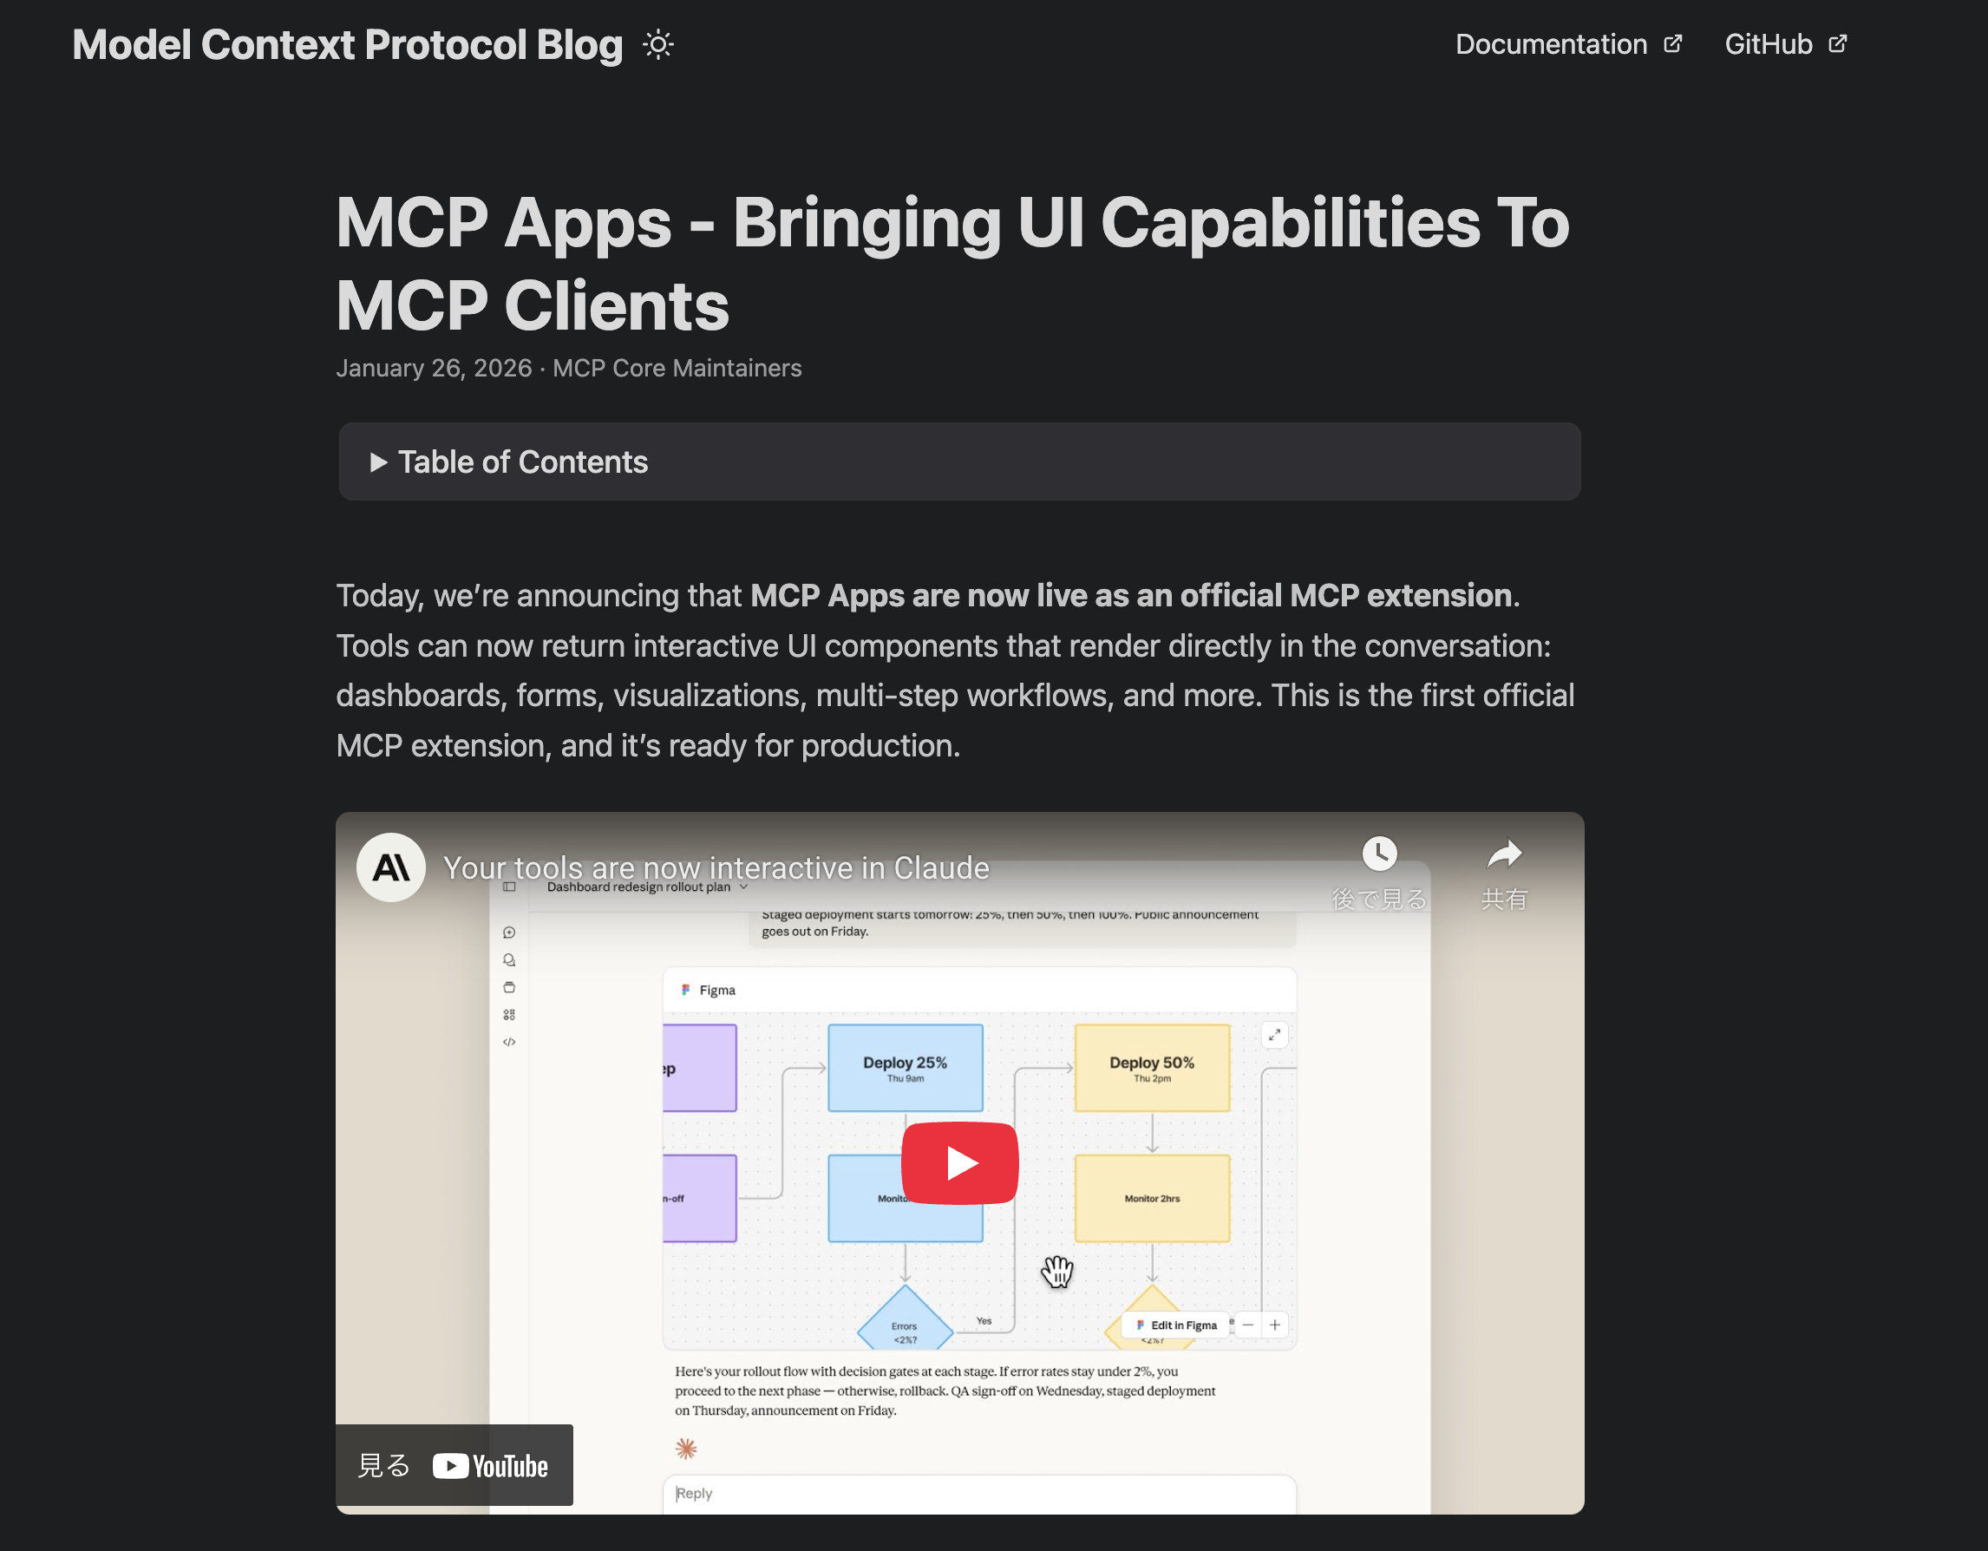The height and width of the screenshot is (1551, 1988).
Task: Click the projects box icon in the sidebar
Action: (510, 987)
